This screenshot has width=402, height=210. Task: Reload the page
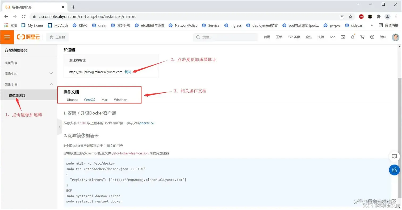click(x=23, y=16)
